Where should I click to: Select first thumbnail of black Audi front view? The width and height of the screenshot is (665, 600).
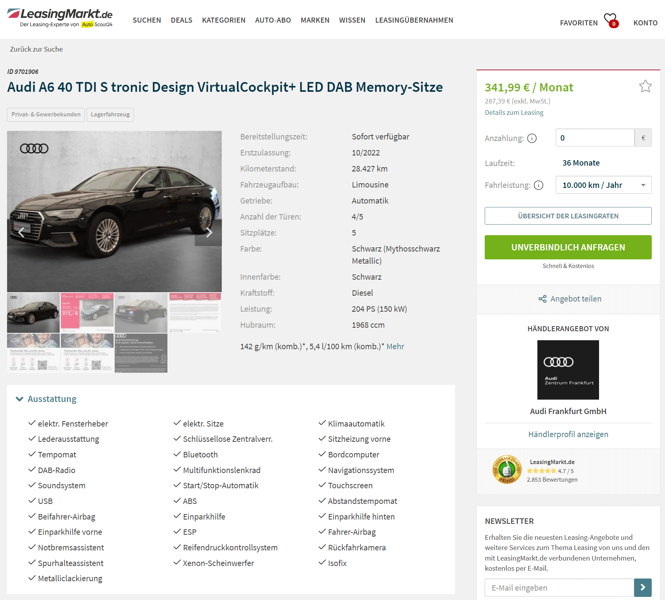pyautogui.click(x=33, y=312)
